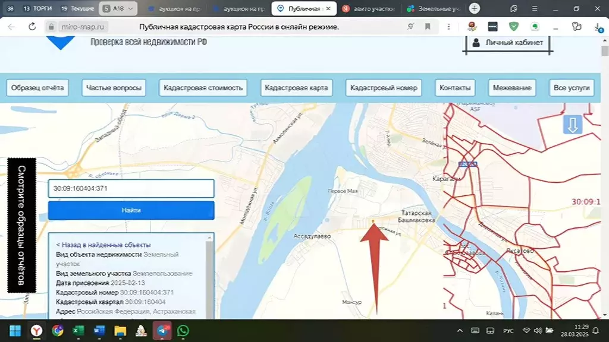Open the Межевание button

tap(512, 88)
